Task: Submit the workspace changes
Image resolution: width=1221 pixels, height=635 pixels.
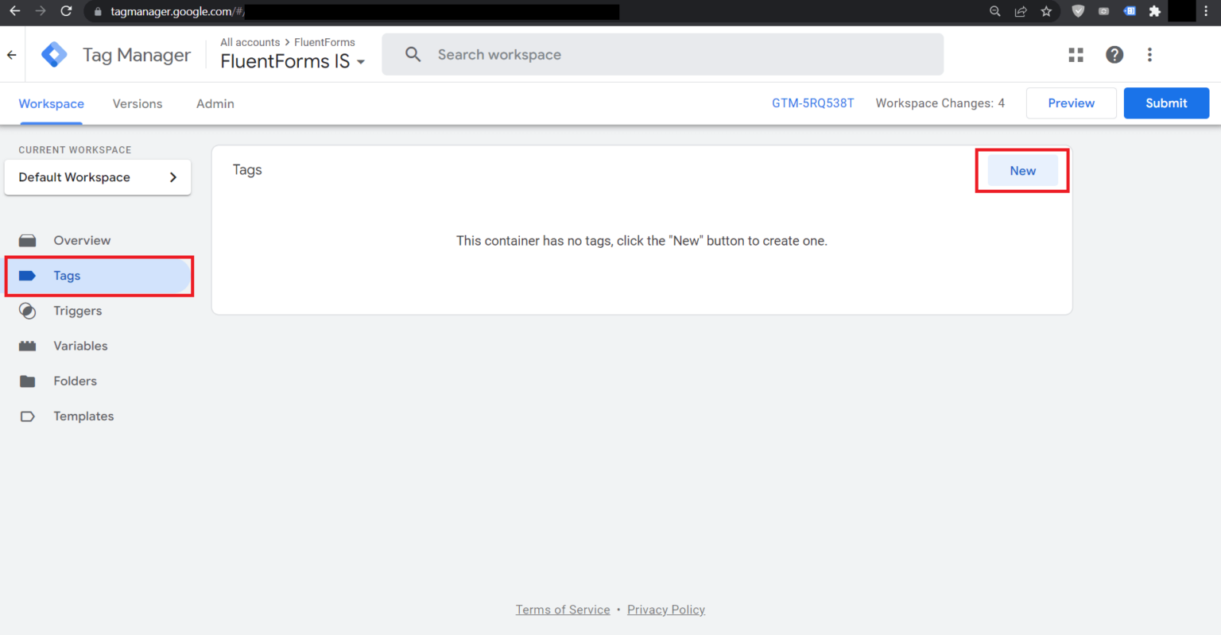Action: point(1166,103)
